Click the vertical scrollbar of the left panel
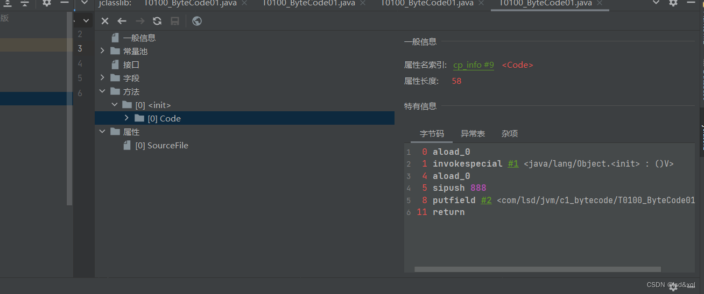This screenshot has width=704, height=294. [x=69, y=107]
